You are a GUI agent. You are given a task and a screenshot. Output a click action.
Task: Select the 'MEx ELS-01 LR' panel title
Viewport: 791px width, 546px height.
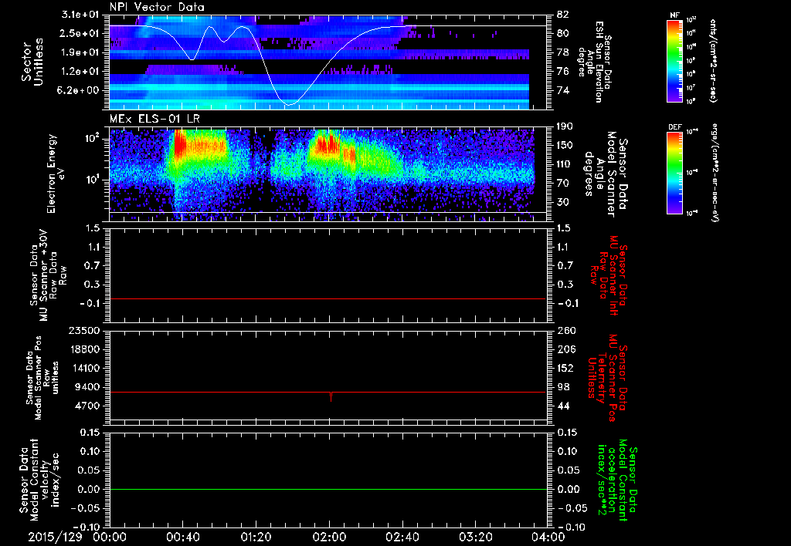click(x=154, y=120)
